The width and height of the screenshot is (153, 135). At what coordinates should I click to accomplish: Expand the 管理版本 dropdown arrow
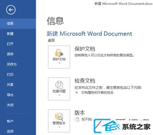(59, 127)
